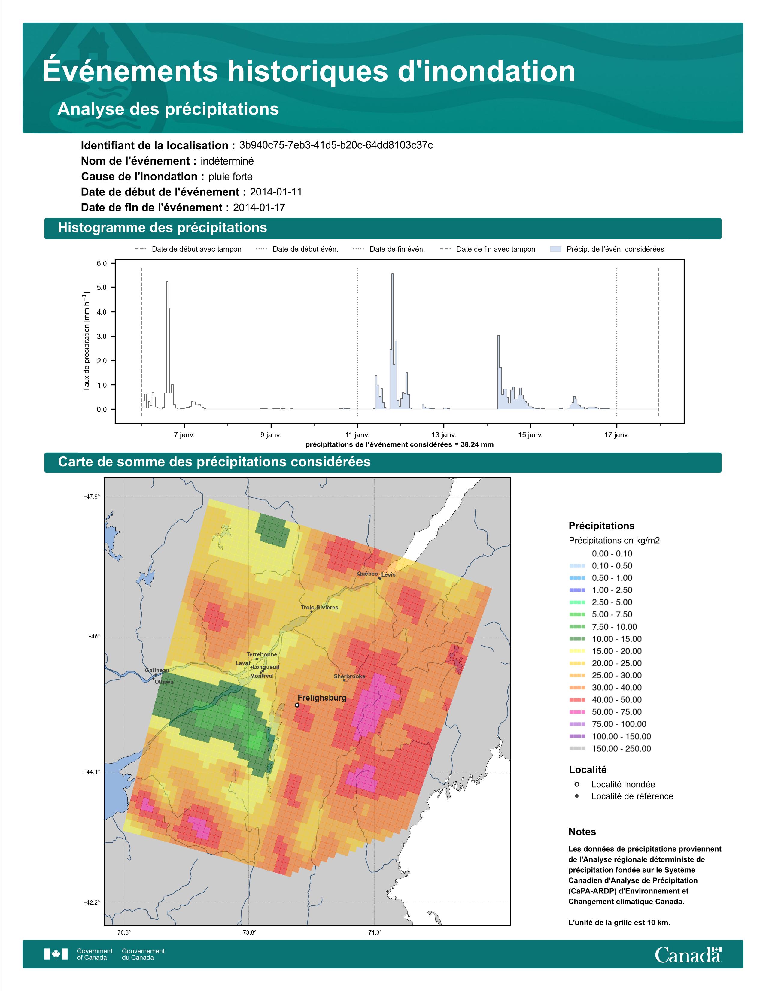This screenshot has height=991, width=766.
Task: Select the 40.00 - 50.00 legend swatch
Action: tap(577, 700)
